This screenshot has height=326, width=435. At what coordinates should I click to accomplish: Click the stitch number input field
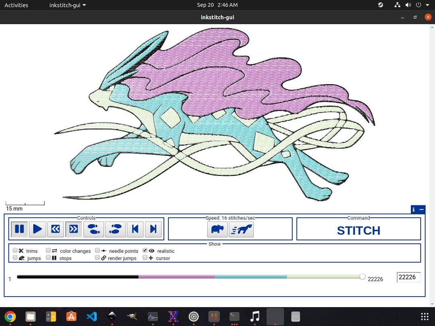point(409,277)
